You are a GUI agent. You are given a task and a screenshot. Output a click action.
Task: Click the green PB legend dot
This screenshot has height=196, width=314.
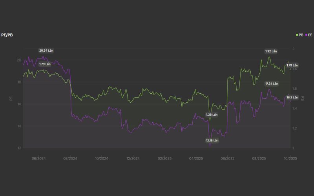[297, 35]
